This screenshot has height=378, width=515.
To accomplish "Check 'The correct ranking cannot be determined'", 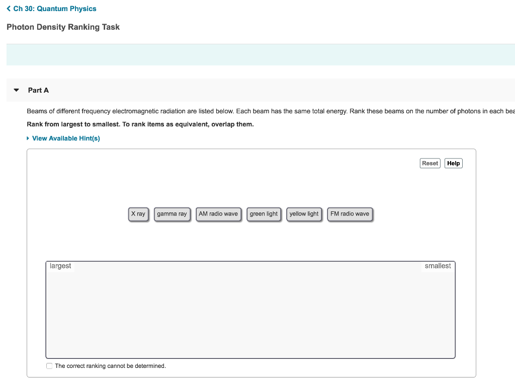I will click(x=49, y=366).
